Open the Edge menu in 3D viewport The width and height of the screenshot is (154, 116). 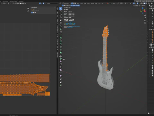tap(96, 3)
